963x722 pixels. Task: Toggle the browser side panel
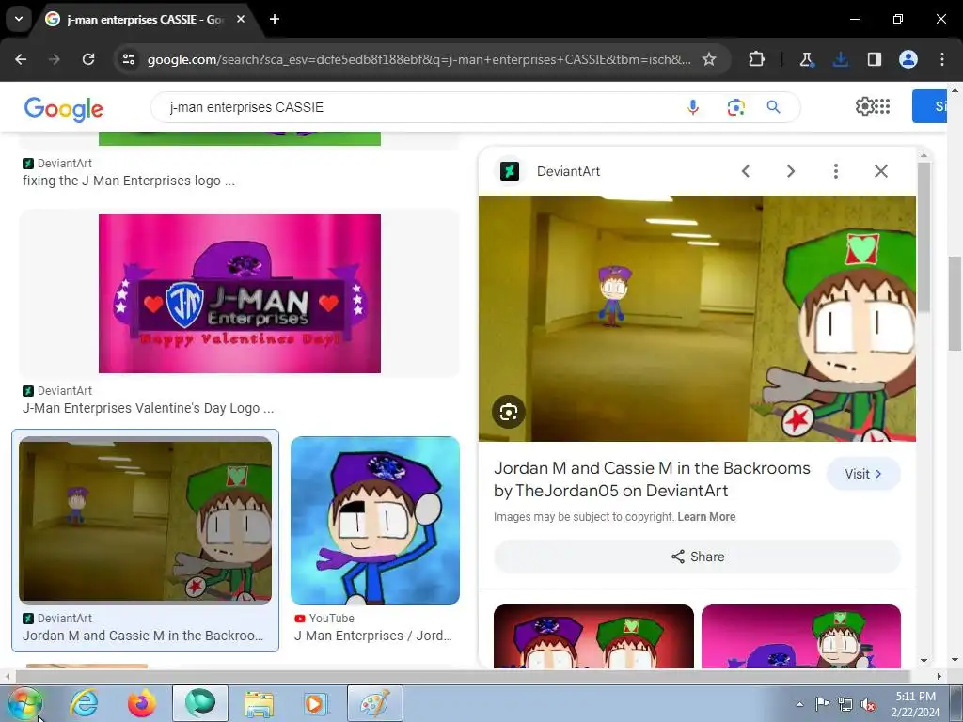click(x=874, y=59)
